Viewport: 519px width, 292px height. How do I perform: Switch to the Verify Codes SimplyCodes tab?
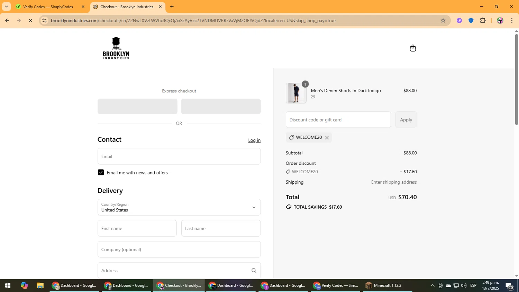pyautogui.click(x=48, y=7)
